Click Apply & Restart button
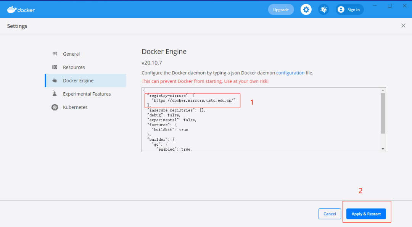 (x=366, y=214)
